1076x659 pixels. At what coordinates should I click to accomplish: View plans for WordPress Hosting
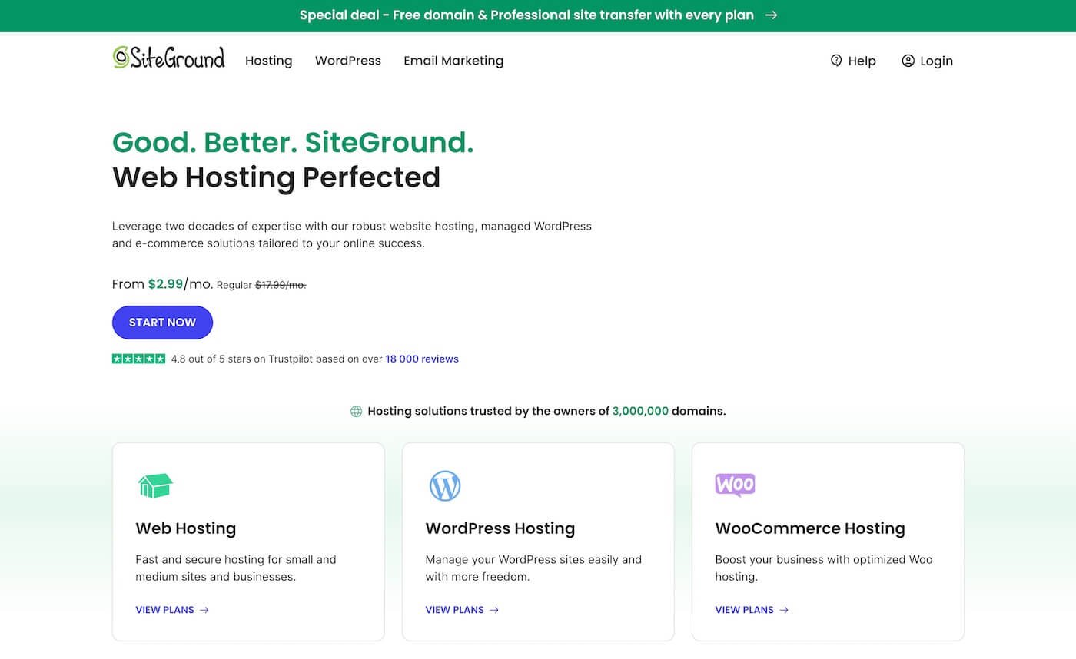pyautogui.click(x=454, y=610)
